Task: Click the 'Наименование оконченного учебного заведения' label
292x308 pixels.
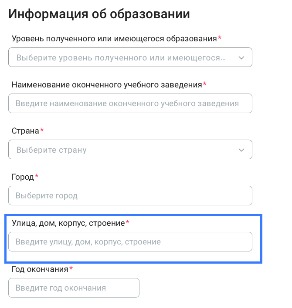Action: tap(107, 84)
